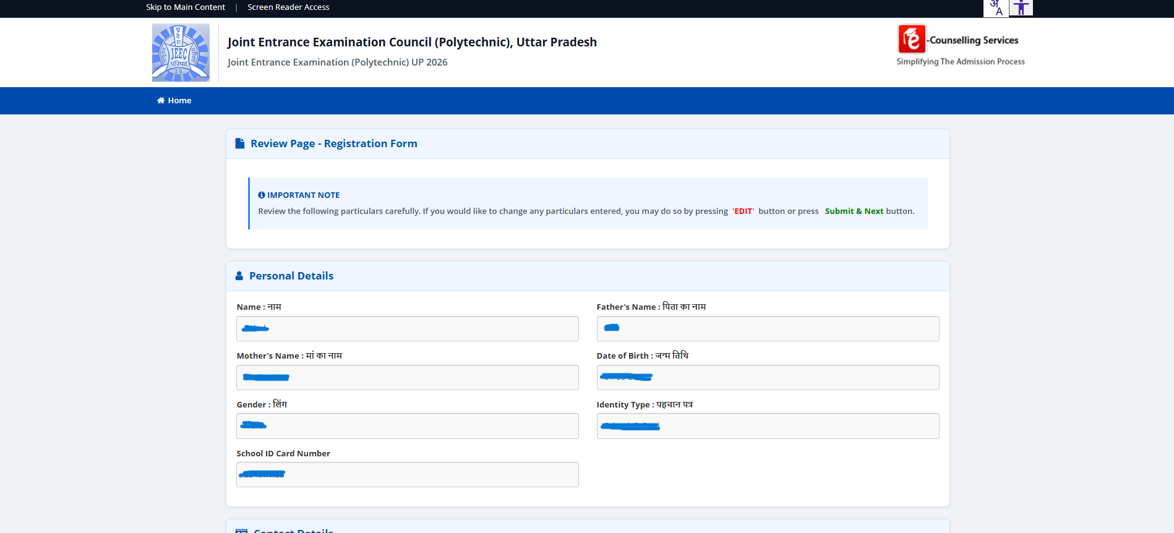The height and width of the screenshot is (533, 1174).
Task: Click the Gender field
Action: click(408, 426)
